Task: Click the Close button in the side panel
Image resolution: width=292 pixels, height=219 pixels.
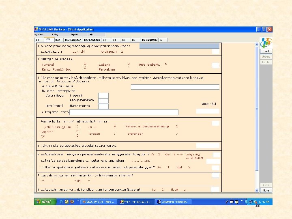Action: [x=266, y=190]
